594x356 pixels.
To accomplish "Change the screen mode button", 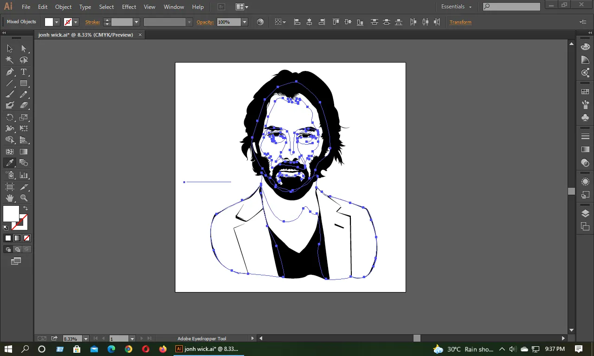I will (16, 261).
